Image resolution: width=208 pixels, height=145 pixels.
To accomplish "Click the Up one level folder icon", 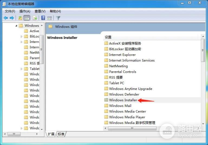I will (x=20, y=18).
